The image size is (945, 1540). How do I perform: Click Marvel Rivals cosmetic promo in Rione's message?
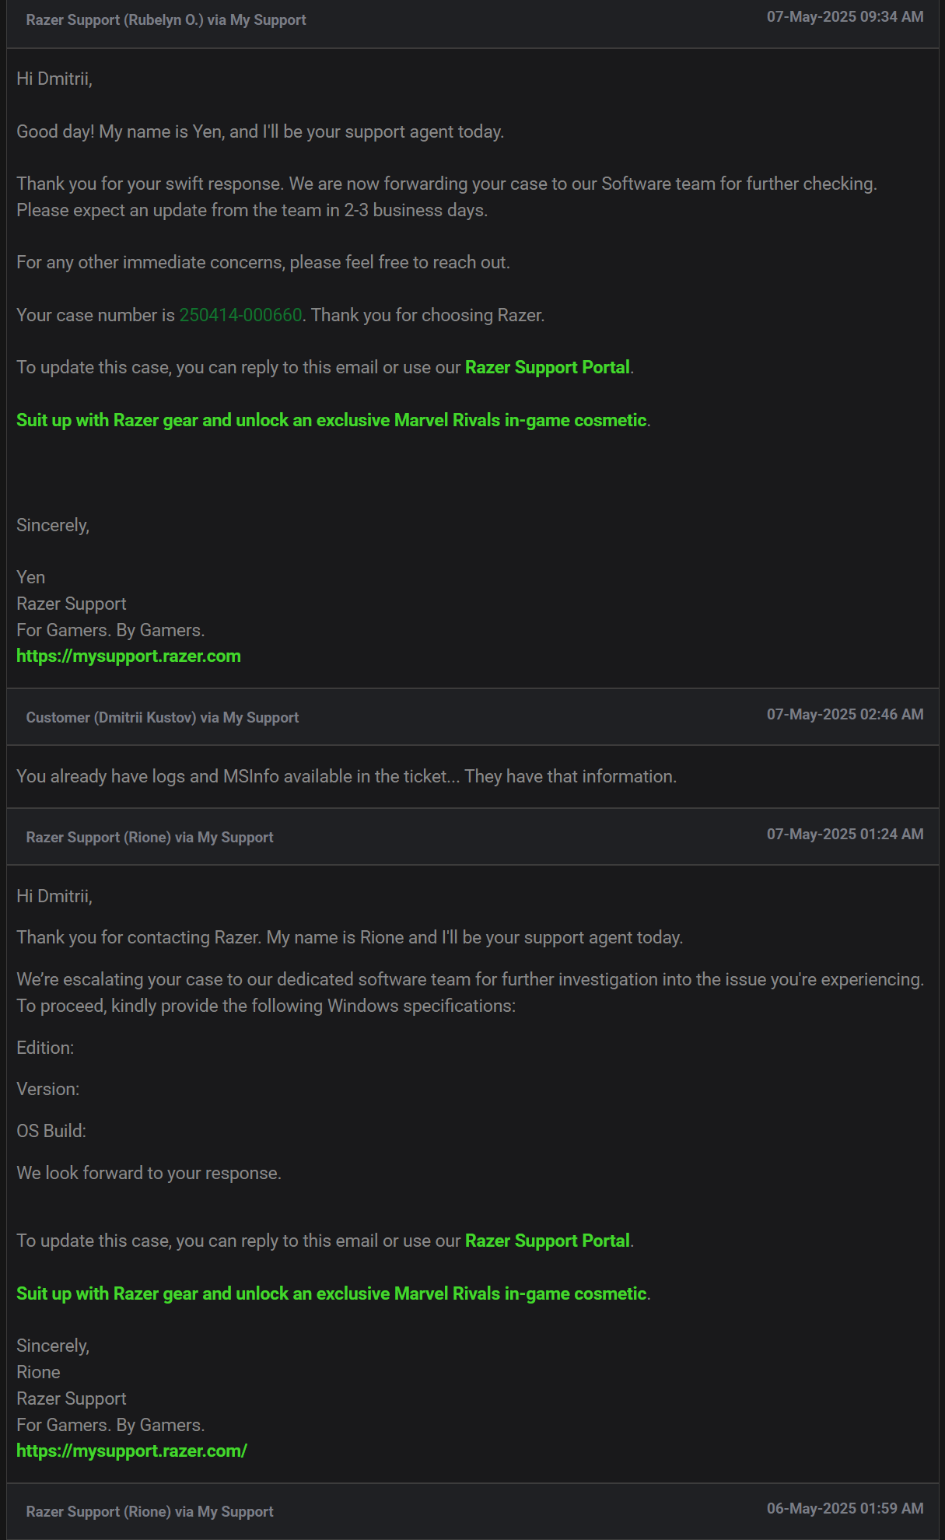point(331,1293)
